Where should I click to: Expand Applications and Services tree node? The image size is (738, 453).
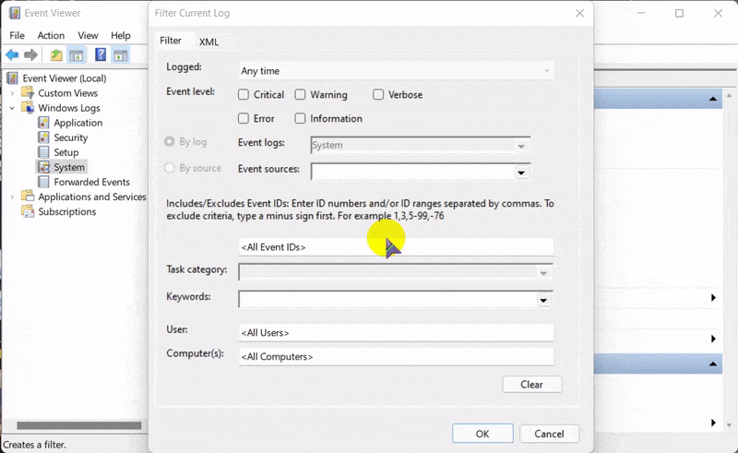[x=12, y=197]
